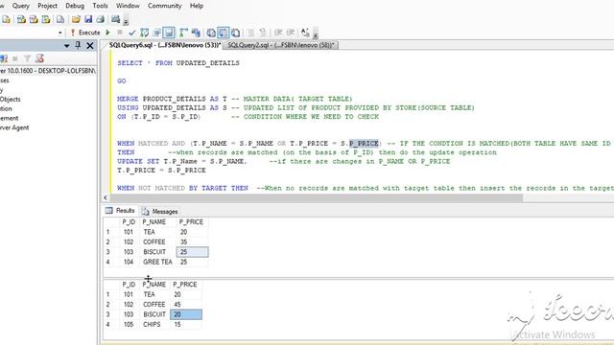The image size is (614, 345).
Task: Toggle Include Actual Execution Plan
Action: tap(183, 33)
